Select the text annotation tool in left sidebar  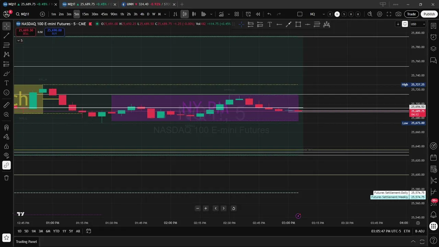point(6,83)
